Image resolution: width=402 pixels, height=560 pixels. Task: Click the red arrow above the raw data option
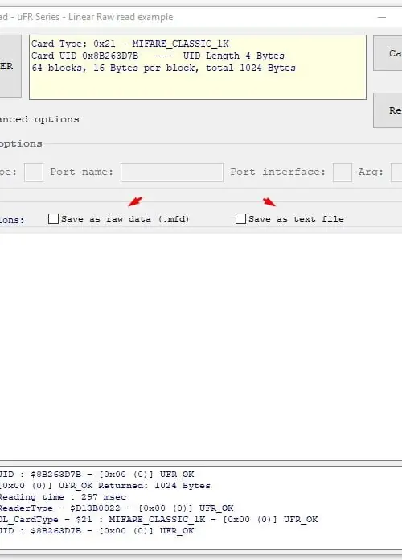tap(135, 201)
